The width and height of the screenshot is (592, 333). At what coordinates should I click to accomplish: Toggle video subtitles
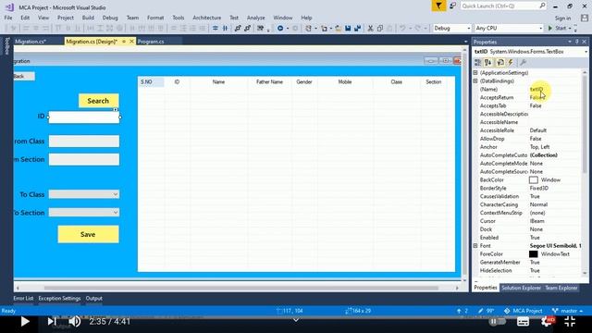point(523,322)
